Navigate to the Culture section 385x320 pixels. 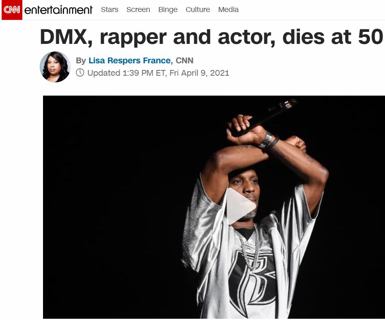[198, 10]
